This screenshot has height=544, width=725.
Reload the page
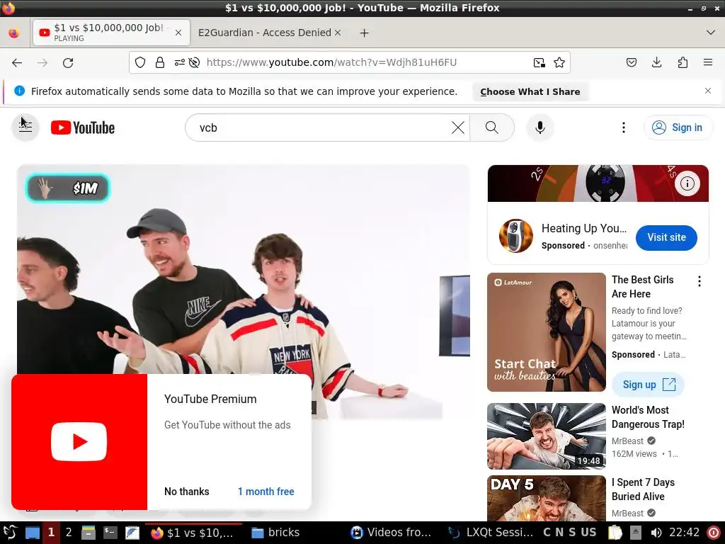pyautogui.click(x=68, y=62)
